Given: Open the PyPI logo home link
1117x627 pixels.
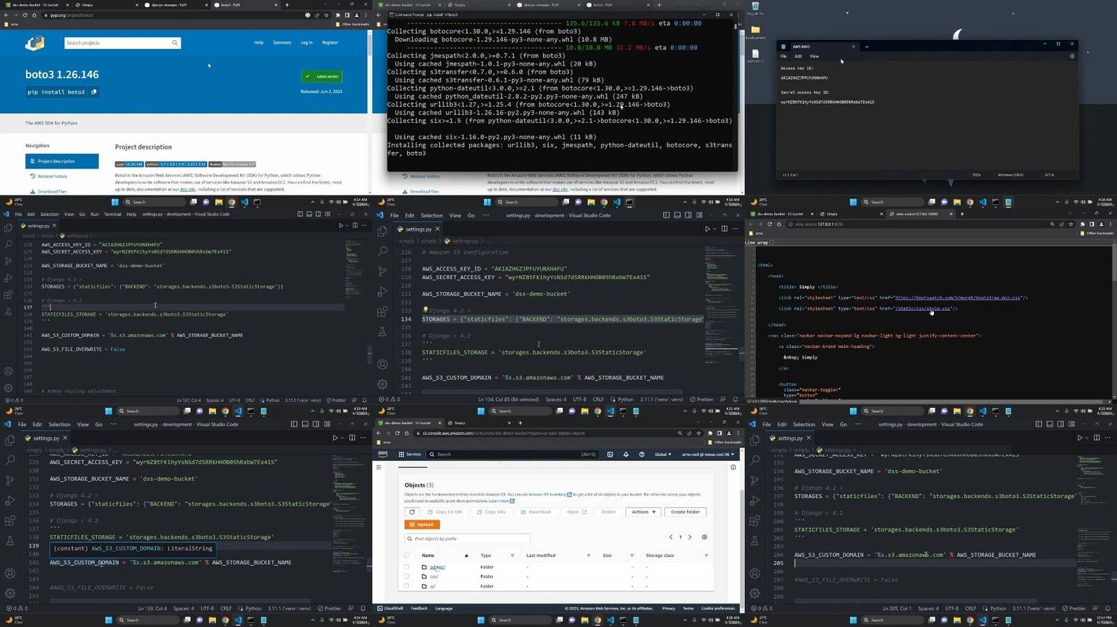Looking at the screenshot, I should [35, 43].
